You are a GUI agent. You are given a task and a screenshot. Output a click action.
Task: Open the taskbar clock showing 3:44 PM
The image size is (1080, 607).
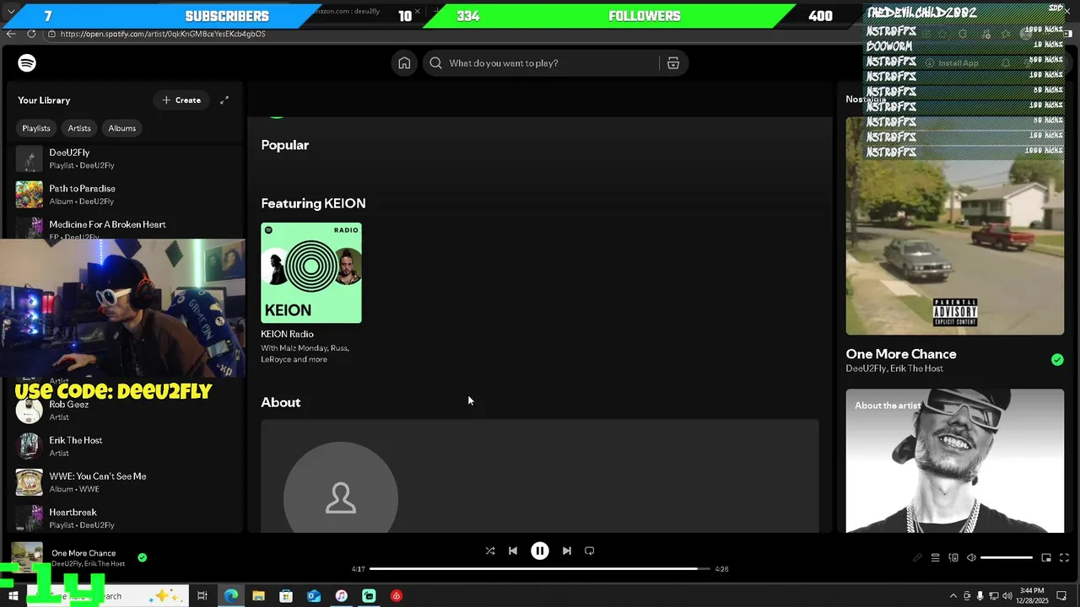(1032, 595)
